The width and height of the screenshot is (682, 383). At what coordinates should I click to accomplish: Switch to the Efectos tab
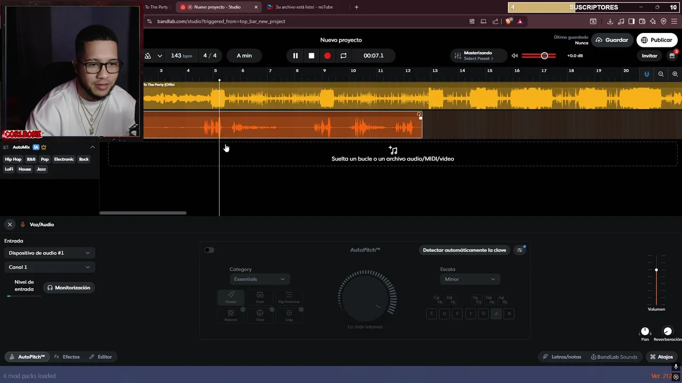(x=67, y=357)
